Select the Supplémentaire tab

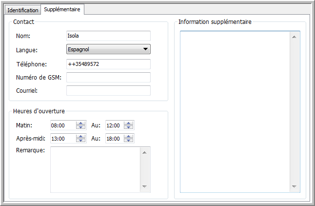click(62, 9)
